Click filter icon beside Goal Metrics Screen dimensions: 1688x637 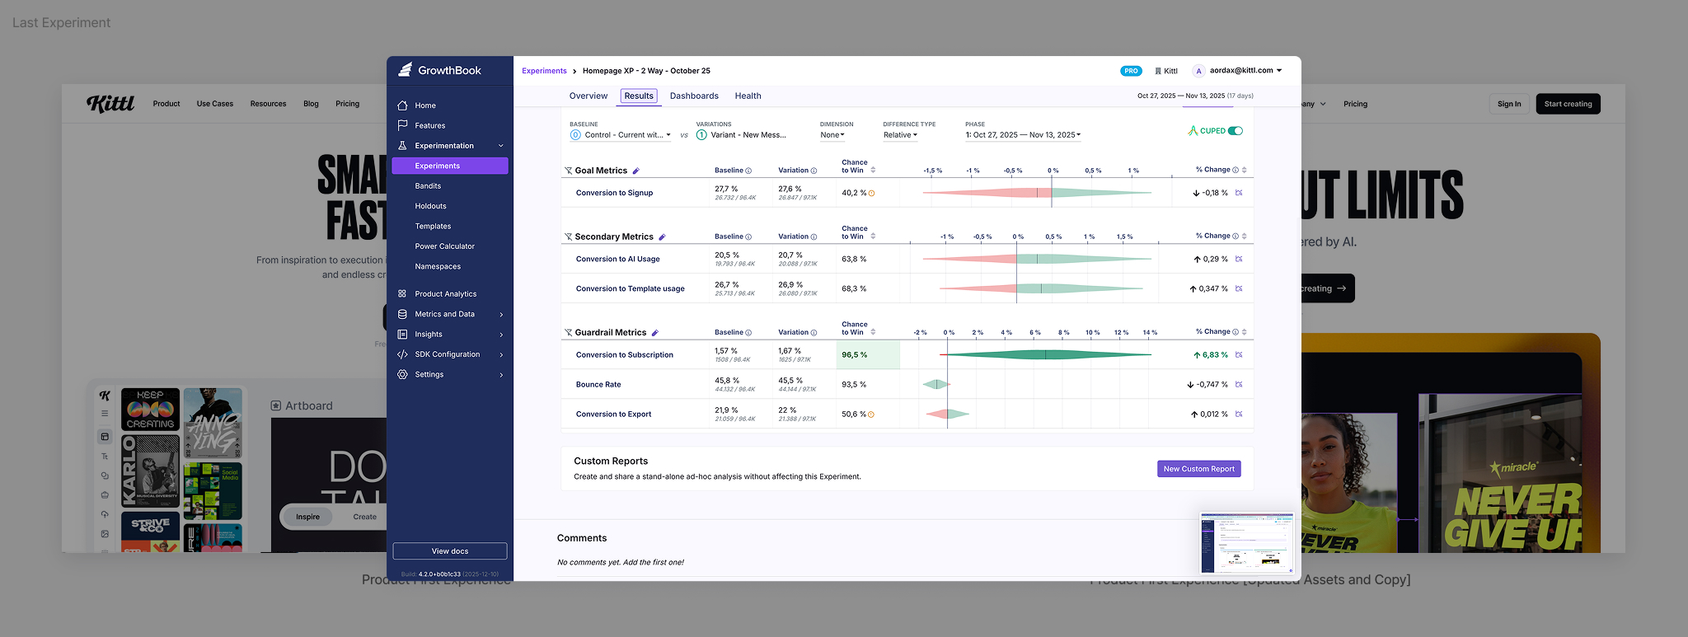click(x=568, y=171)
